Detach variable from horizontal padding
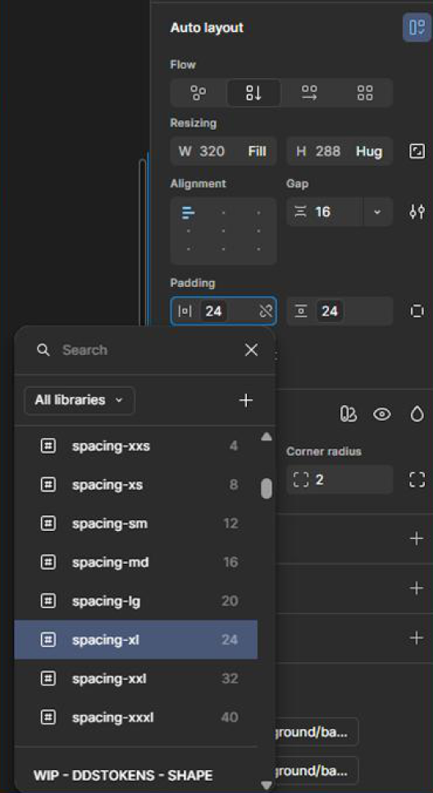 [266, 311]
